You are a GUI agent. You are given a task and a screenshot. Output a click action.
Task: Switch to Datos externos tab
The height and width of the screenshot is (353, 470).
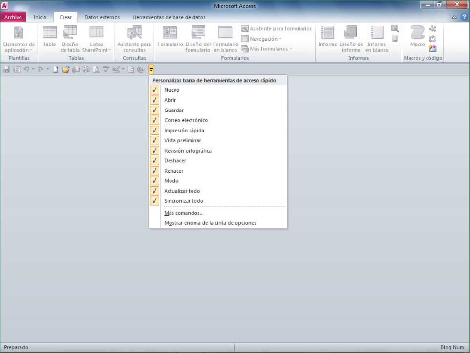(102, 17)
